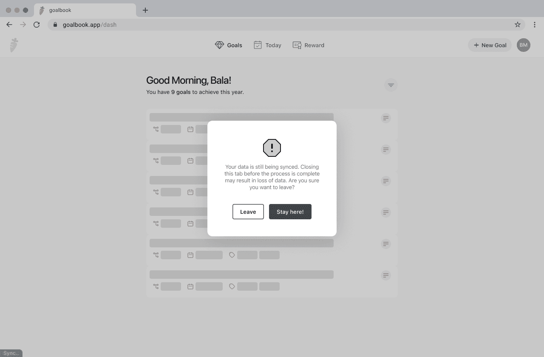This screenshot has height=357, width=544.
Task: Click the Leave button
Action: [248, 211]
